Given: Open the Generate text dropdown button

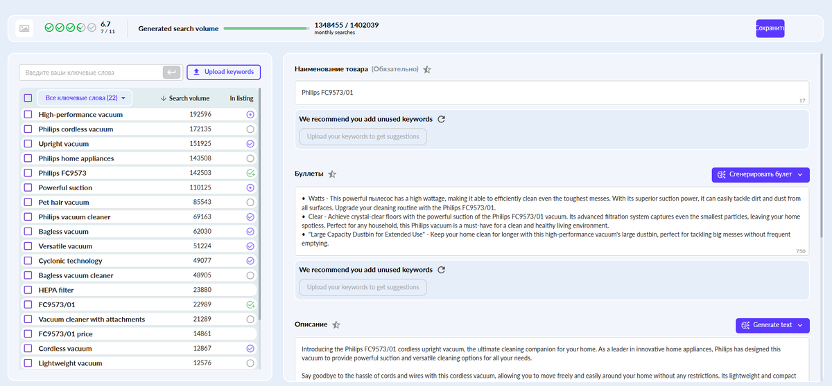Looking at the screenshot, I should tap(772, 325).
